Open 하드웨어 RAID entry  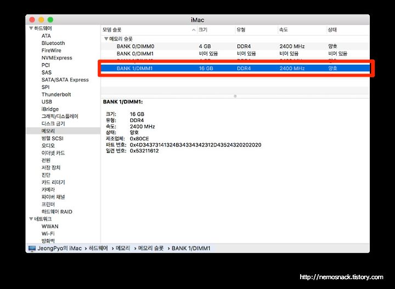[57, 212]
